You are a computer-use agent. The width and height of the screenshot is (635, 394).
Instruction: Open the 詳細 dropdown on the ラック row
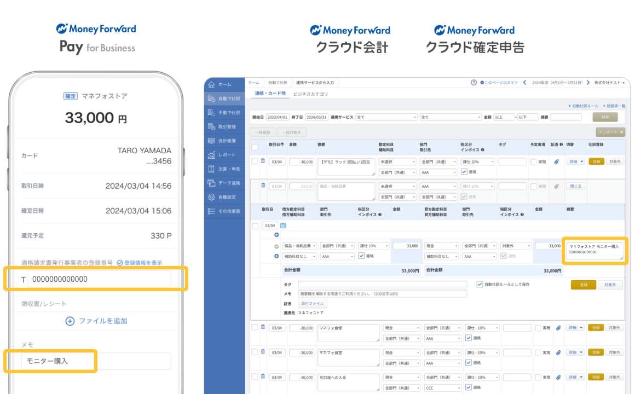pos(575,161)
